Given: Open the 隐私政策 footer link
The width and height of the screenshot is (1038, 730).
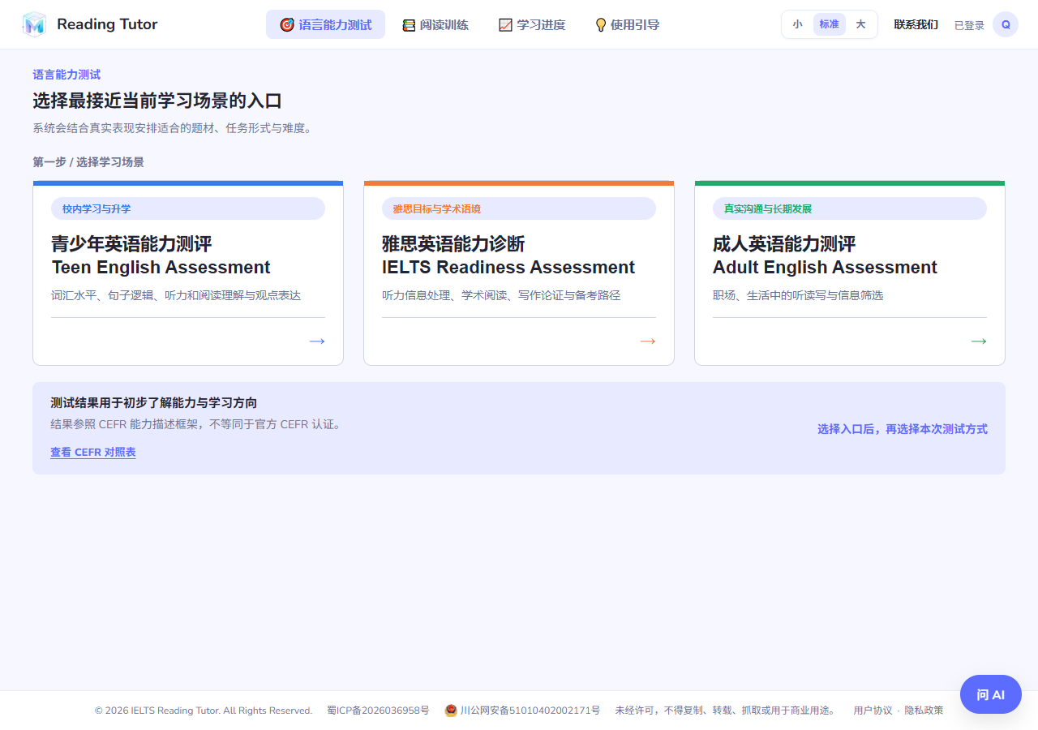Looking at the screenshot, I should click(924, 711).
